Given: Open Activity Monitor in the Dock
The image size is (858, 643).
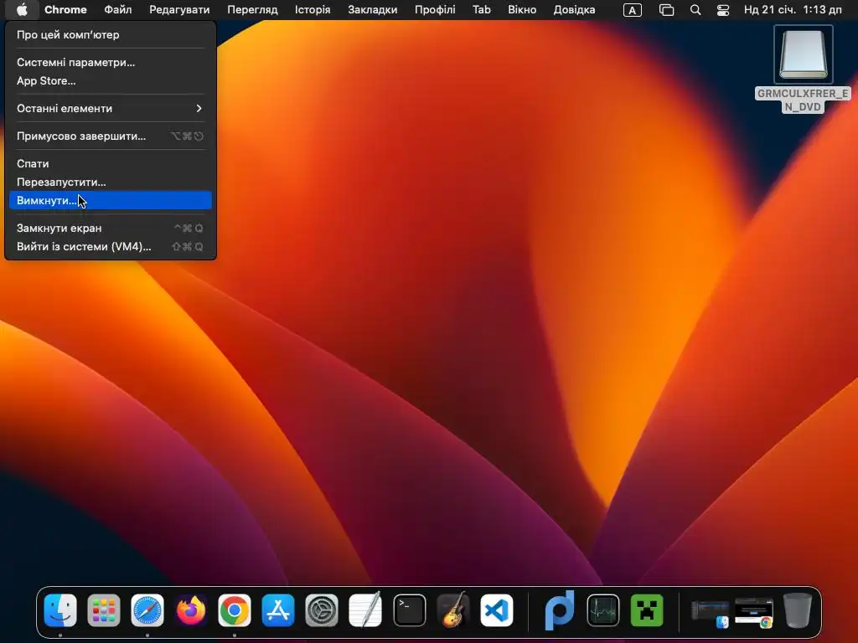Looking at the screenshot, I should (603, 610).
